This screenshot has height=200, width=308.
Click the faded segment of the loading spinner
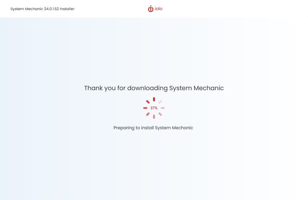click(x=159, y=102)
